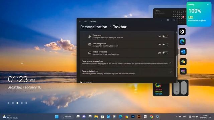Click the battery tray icon

pos(197,117)
